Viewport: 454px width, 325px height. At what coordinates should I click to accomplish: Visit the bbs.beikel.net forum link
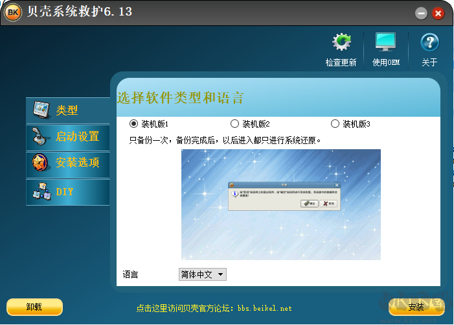[x=214, y=308]
